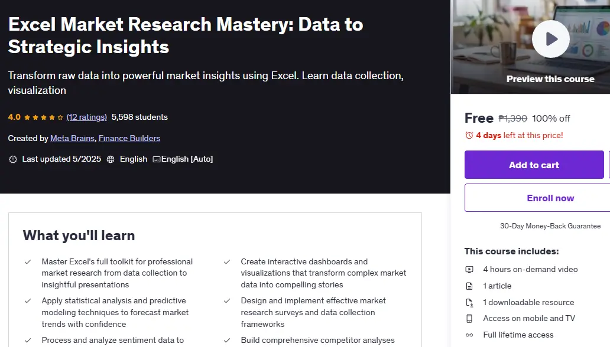Click the downloadable resource icon
The image size is (610, 347).
click(469, 302)
